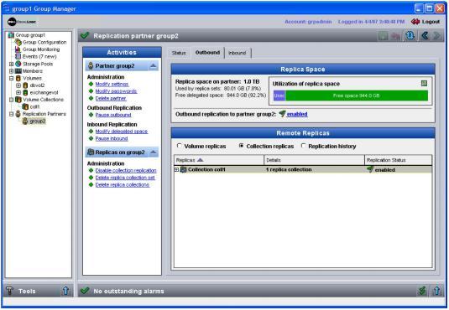
Task: Switch to the Inbound tab
Action: point(238,53)
